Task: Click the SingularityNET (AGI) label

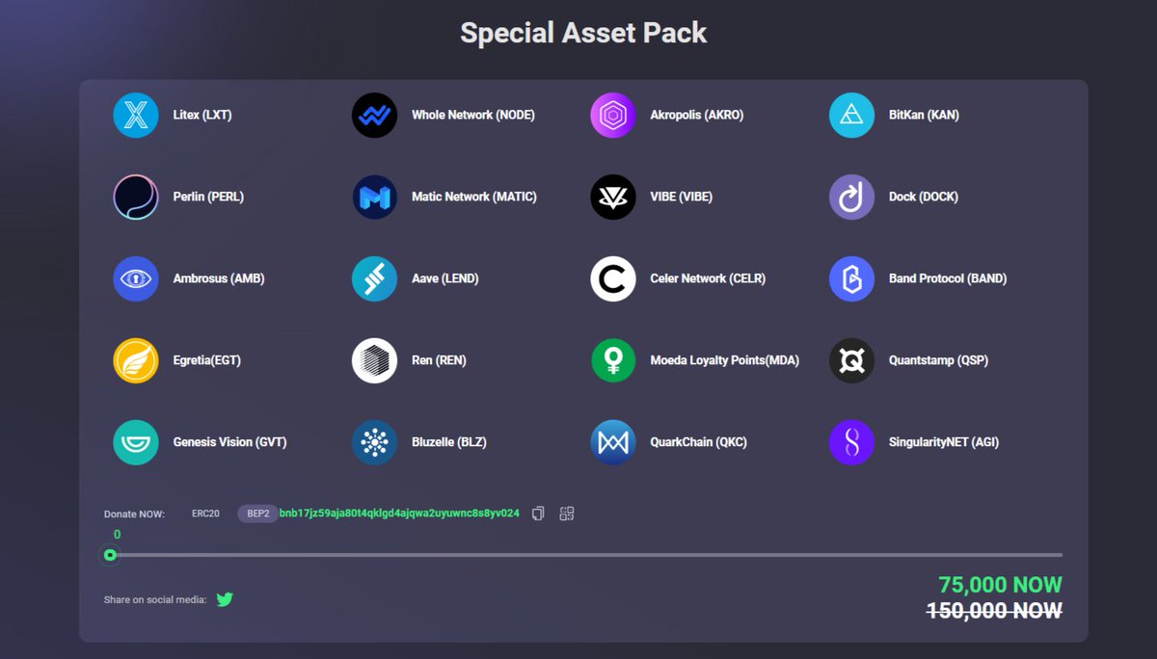Action: point(944,442)
